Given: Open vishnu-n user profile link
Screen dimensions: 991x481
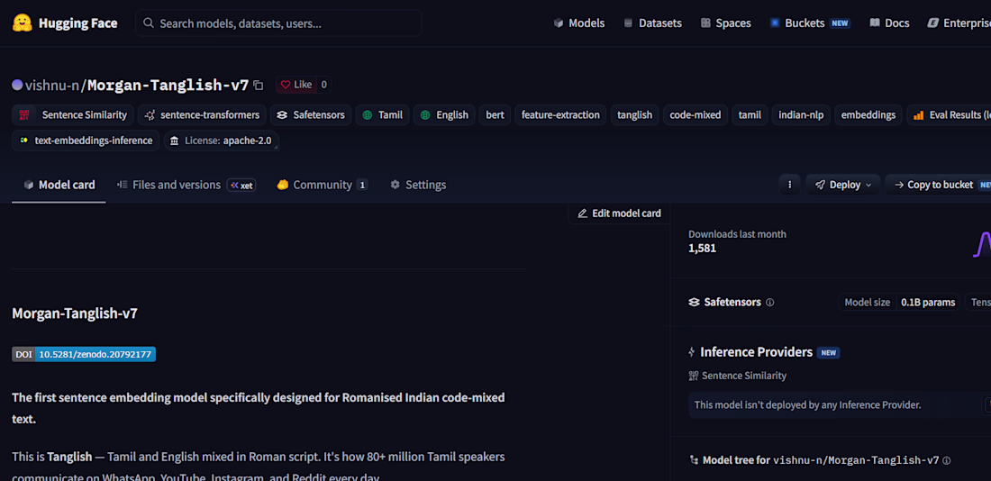Looking at the screenshot, I should 52,86.
